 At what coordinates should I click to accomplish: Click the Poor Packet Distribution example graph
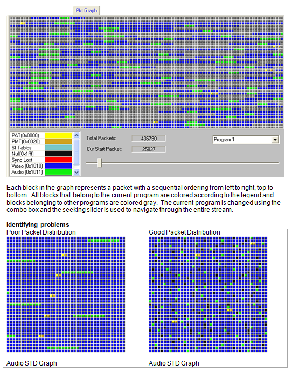point(66,294)
